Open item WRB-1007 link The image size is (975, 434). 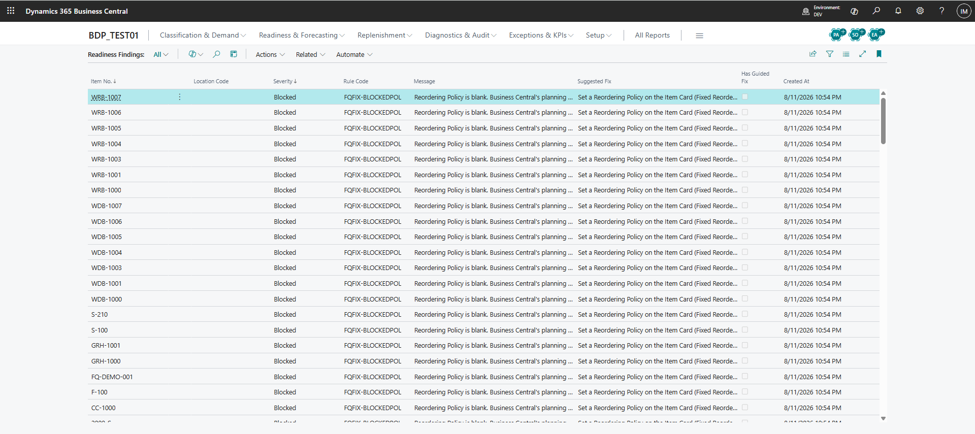(106, 97)
